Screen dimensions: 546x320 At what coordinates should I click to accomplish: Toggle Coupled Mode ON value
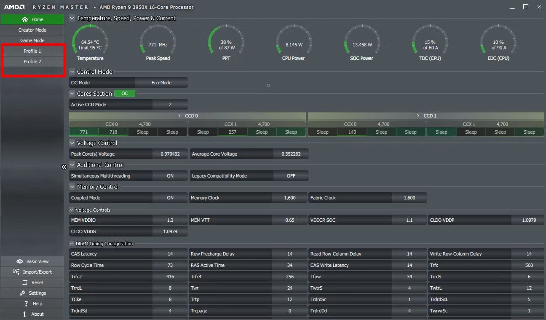[x=170, y=198]
